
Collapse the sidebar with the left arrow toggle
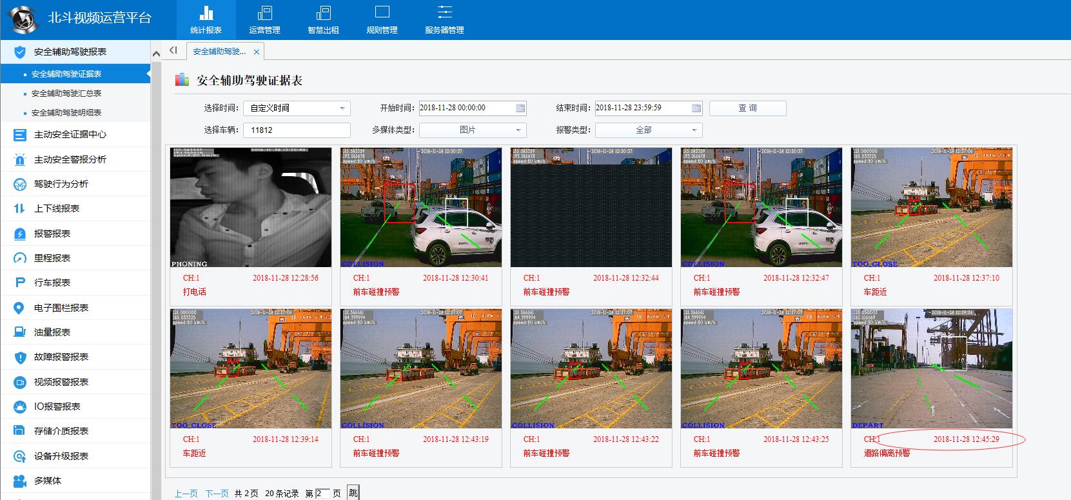tap(173, 50)
